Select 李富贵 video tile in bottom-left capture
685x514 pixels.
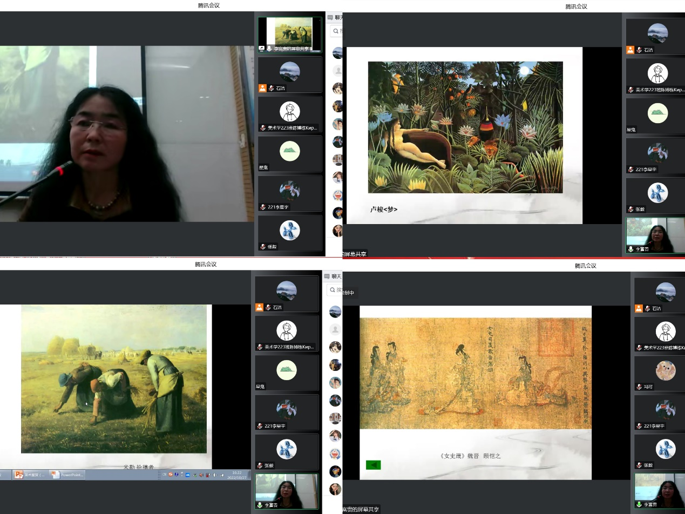click(x=287, y=491)
